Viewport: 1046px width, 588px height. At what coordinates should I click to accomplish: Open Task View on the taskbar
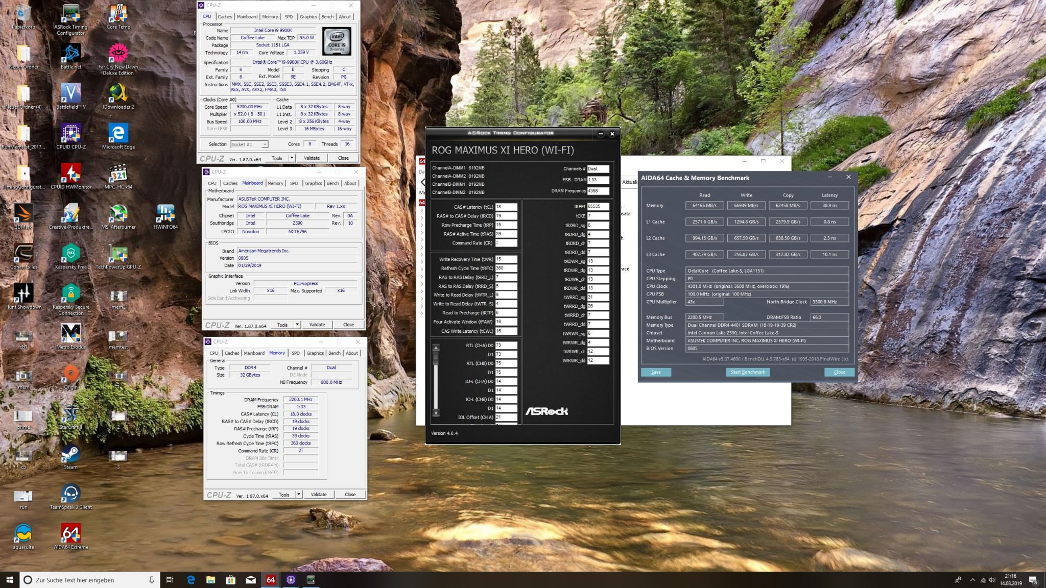[170, 580]
